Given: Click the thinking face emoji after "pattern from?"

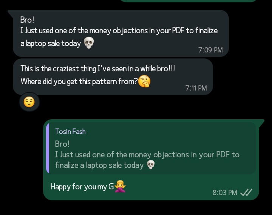Looking at the screenshot, I should [144, 81].
